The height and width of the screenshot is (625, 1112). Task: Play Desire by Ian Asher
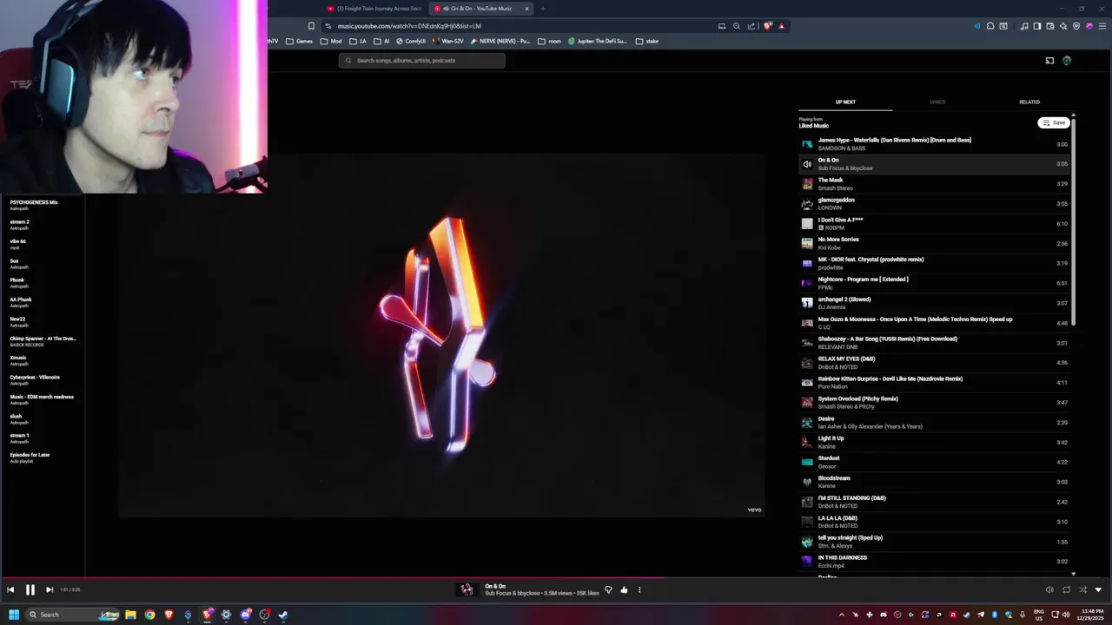pos(934,422)
